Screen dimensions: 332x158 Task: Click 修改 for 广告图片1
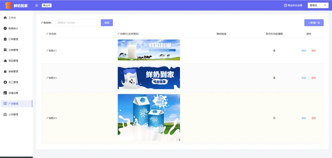(304, 50)
